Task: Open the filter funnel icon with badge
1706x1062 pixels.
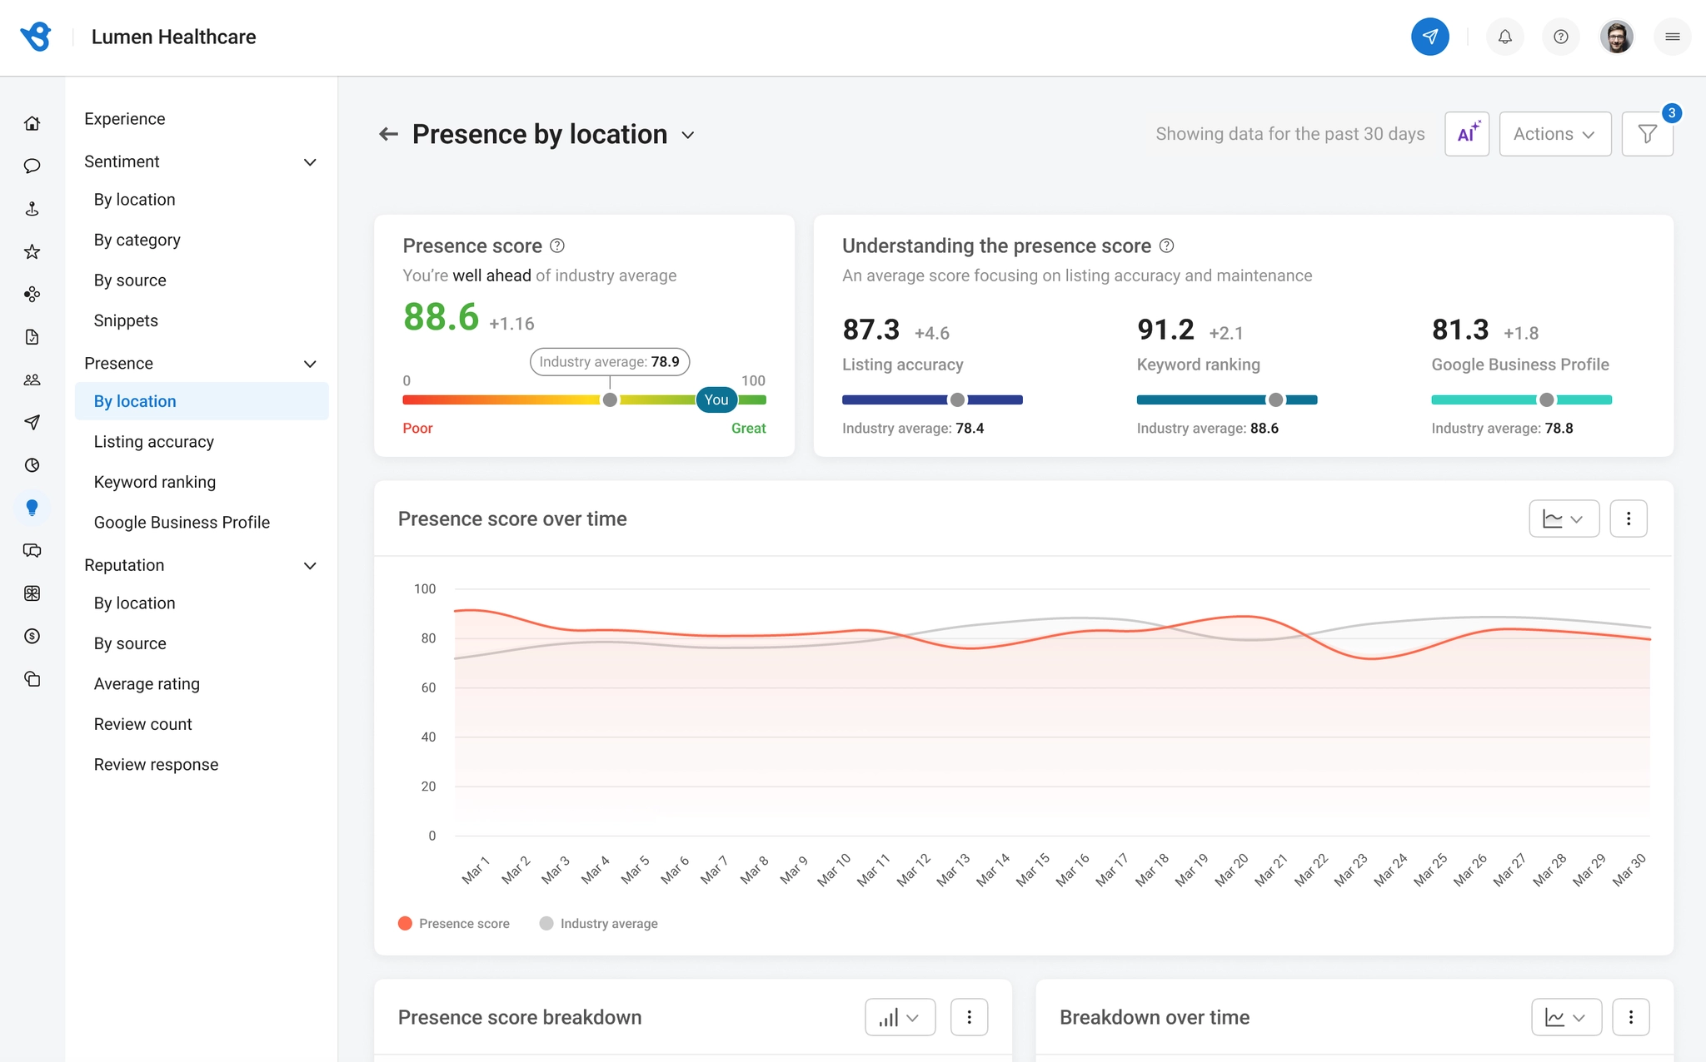Action: pyautogui.click(x=1647, y=134)
